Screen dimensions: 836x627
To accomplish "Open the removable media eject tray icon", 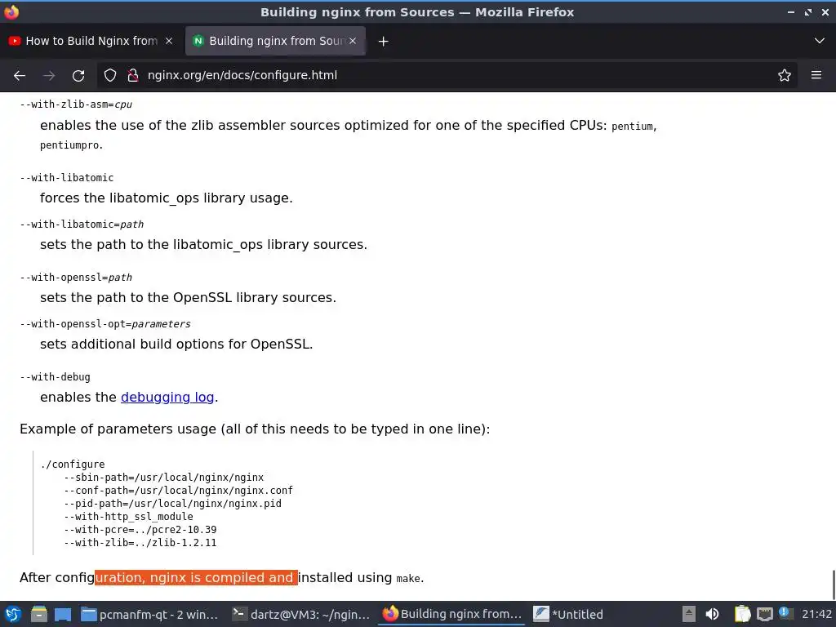I will (x=688, y=614).
